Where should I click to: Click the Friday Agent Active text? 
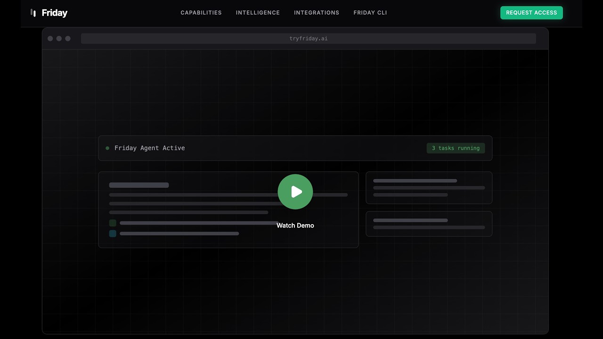tap(150, 148)
